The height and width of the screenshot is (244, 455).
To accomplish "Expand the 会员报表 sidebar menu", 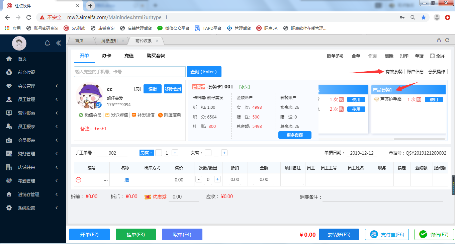I will [33, 140].
